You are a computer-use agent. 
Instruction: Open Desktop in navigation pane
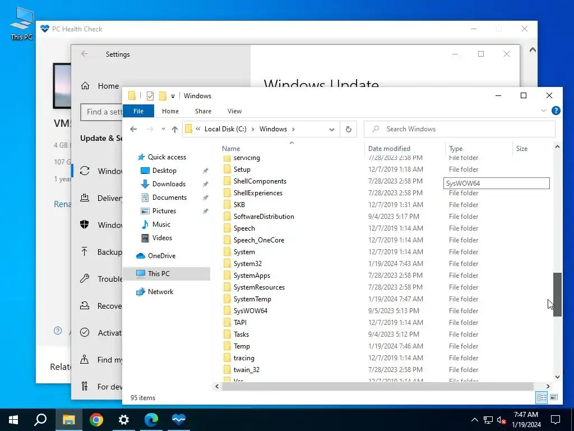pyautogui.click(x=164, y=171)
